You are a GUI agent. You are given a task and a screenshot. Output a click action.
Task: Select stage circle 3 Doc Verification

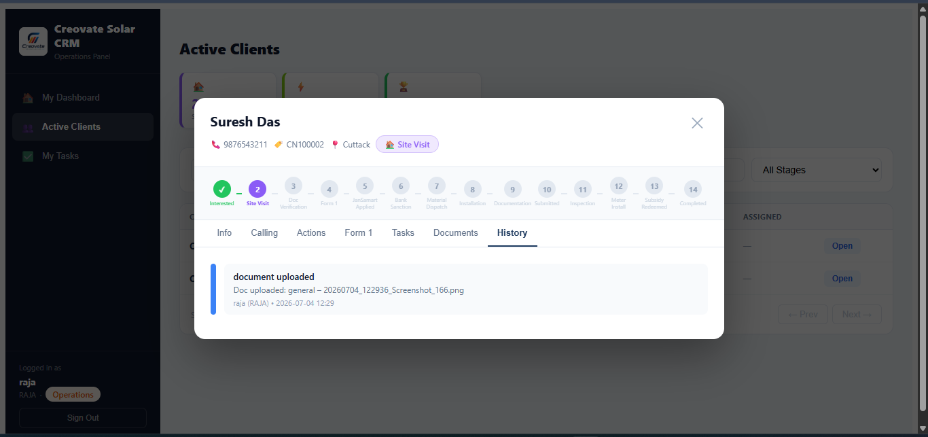293,186
